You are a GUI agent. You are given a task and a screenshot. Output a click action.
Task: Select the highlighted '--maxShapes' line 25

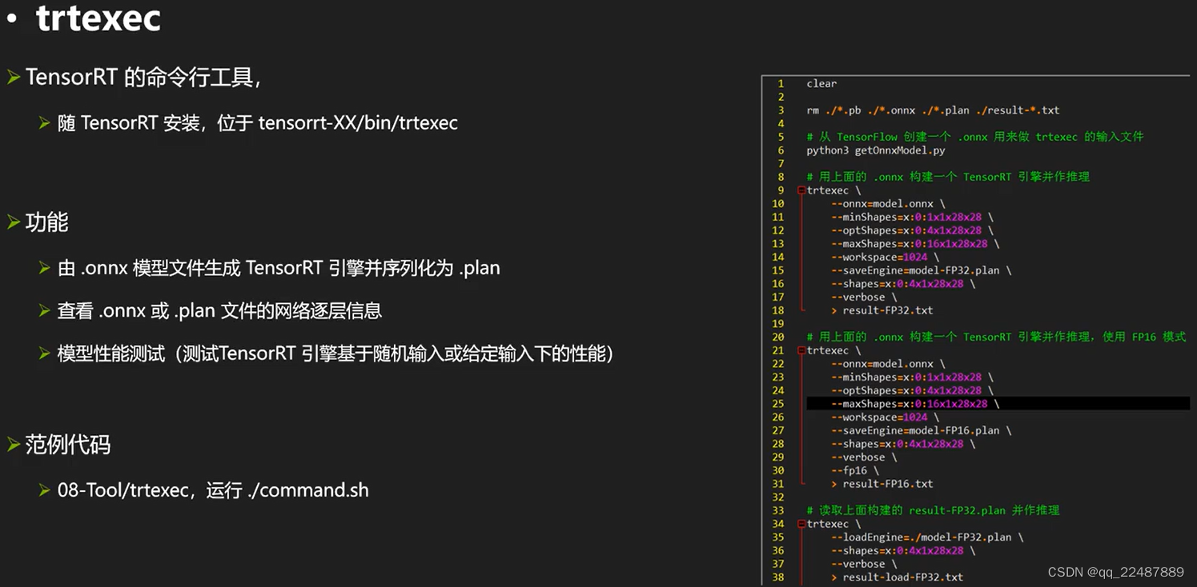click(998, 404)
